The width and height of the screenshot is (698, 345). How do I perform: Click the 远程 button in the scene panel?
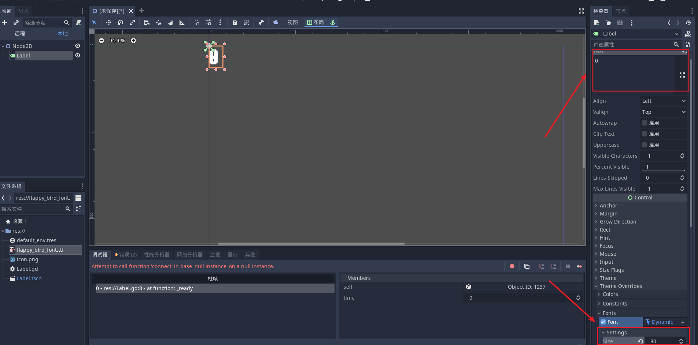pyautogui.click(x=20, y=33)
